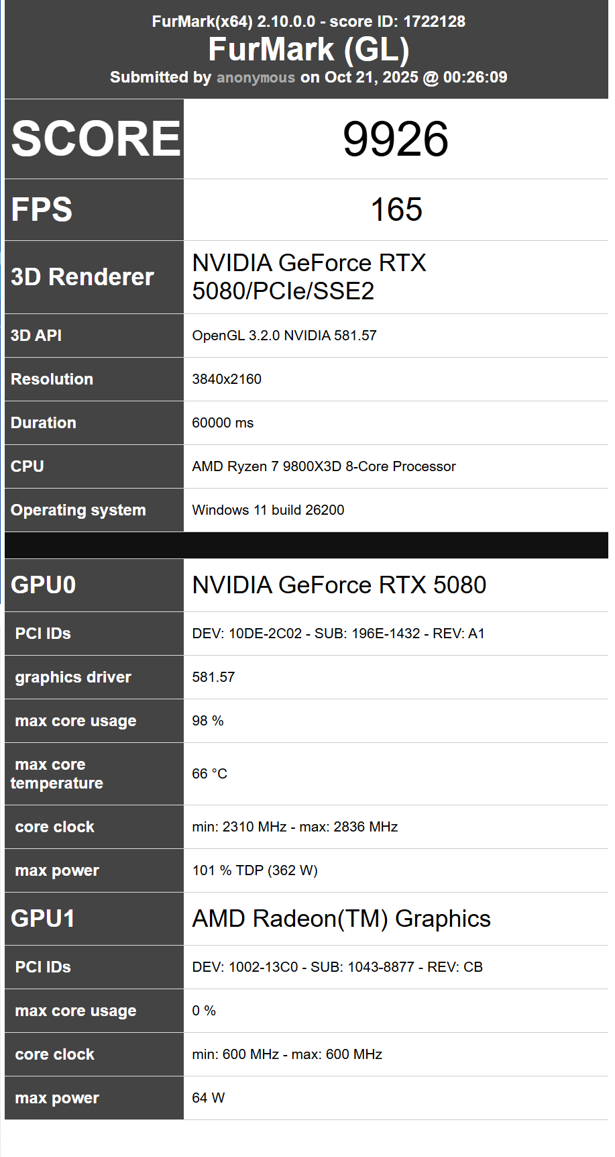Screen dimensions: 615x1157
Task: Click the AMD Radeon(TM) Graphics GPU1 name
Action: (341, 919)
